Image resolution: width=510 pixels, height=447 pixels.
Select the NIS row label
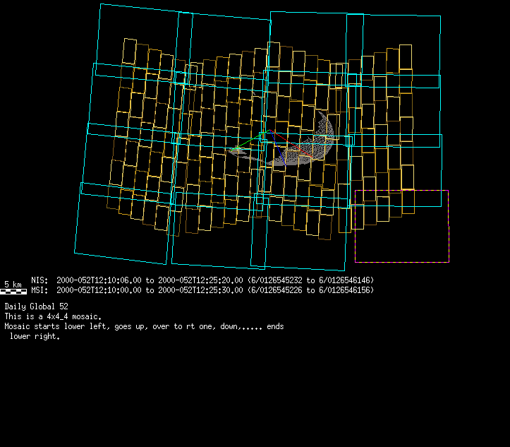(x=40, y=280)
